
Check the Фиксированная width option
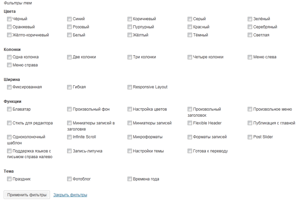coord(9,87)
